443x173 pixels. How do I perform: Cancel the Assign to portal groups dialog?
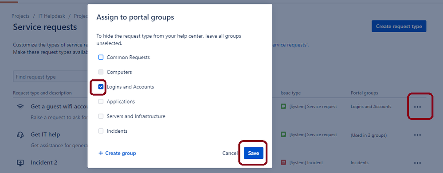(x=230, y=153)
